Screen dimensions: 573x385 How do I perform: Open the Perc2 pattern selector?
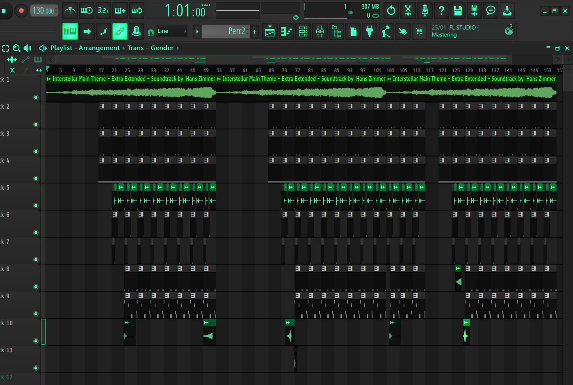click(x=225, y=31)
